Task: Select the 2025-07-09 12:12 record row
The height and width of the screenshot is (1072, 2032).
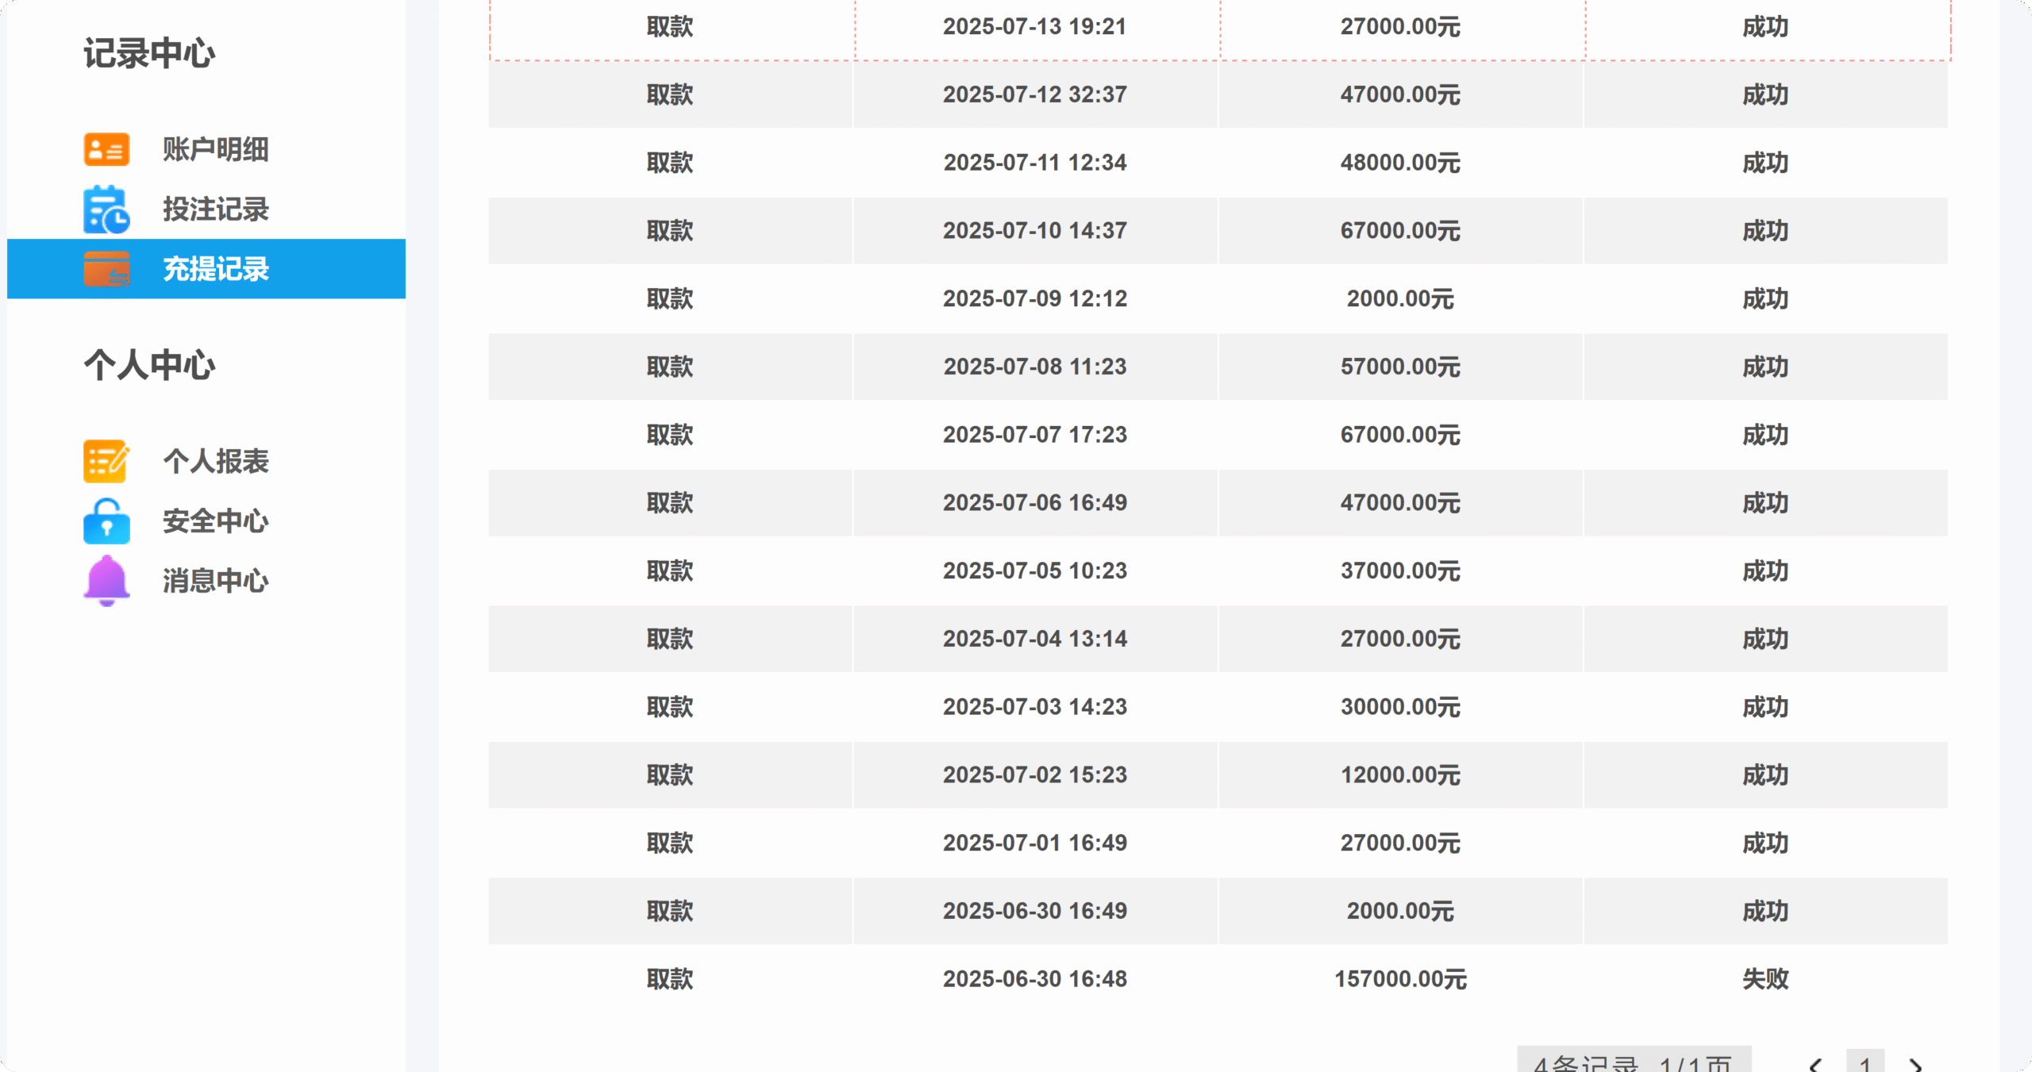Action: (x=1218, y=299)
